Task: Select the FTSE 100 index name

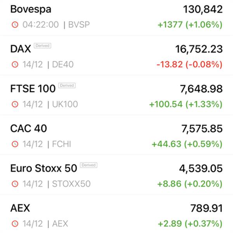Action: [x=33, y=89]
